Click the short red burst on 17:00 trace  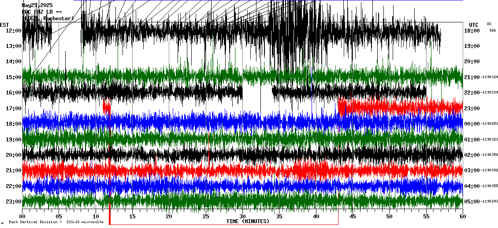(106, 107)
